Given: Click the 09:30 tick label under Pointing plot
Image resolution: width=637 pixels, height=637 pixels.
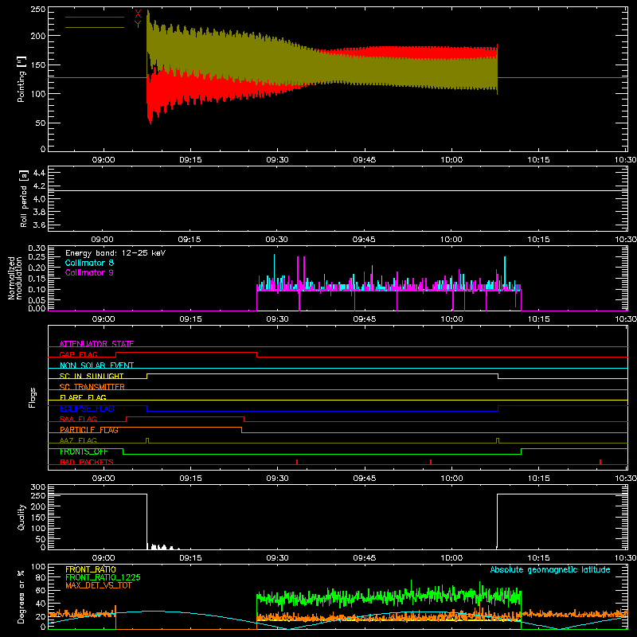Looking at the screenshot, I should tap(277, 160).
